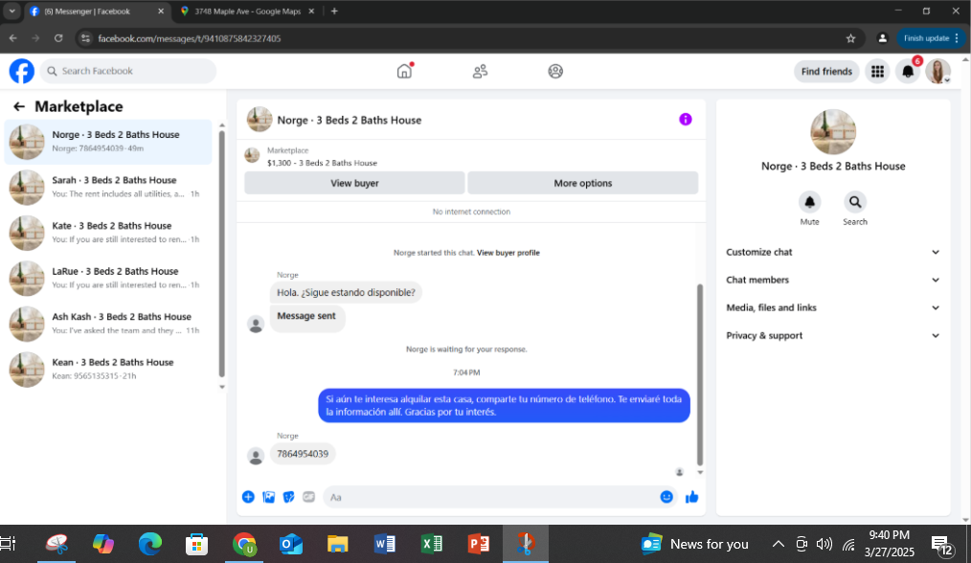Image resolution: width=971 pixels, height=563 pixels.
Task: Open more actions plus icon in composer
Action: (x=248, y=497)
